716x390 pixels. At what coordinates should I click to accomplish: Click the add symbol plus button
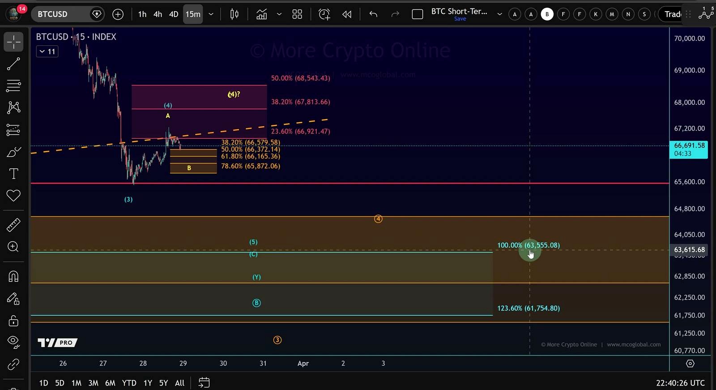point(118,14)
